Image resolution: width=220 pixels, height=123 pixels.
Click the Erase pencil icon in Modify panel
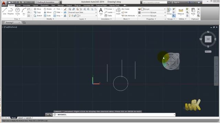pyautogui.click(x=65, y=9)
